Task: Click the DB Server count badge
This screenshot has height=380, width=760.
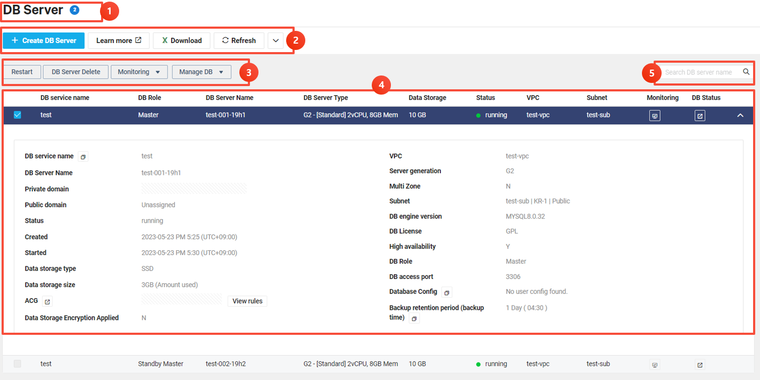Action: (x=74, y=10)
